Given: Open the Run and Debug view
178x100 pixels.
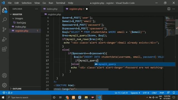Looking at the screenshot, I should pos(4,39).
